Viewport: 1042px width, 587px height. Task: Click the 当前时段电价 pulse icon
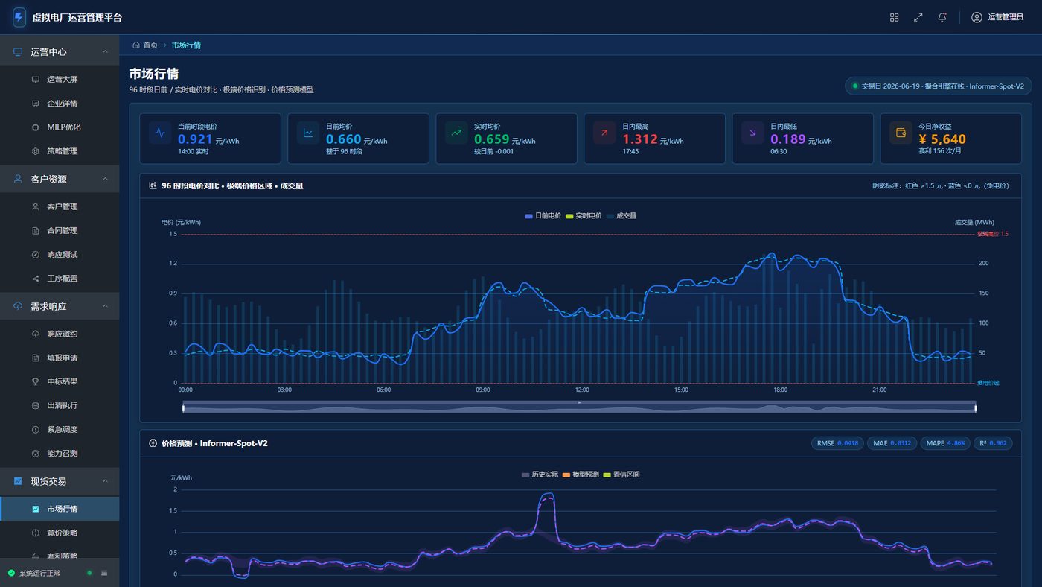[x=160, y=133]
